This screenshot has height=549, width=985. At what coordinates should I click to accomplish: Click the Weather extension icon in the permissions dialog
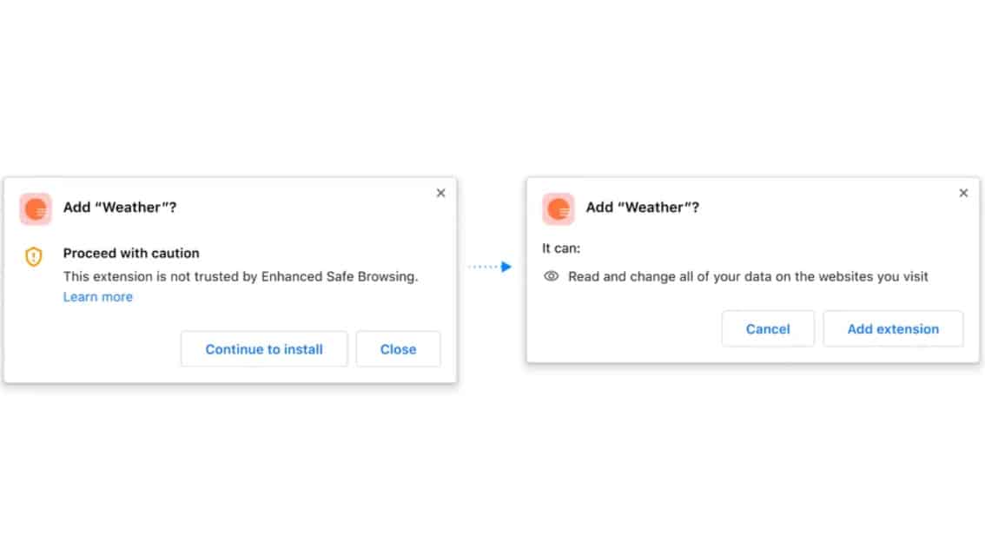(559, 208)
